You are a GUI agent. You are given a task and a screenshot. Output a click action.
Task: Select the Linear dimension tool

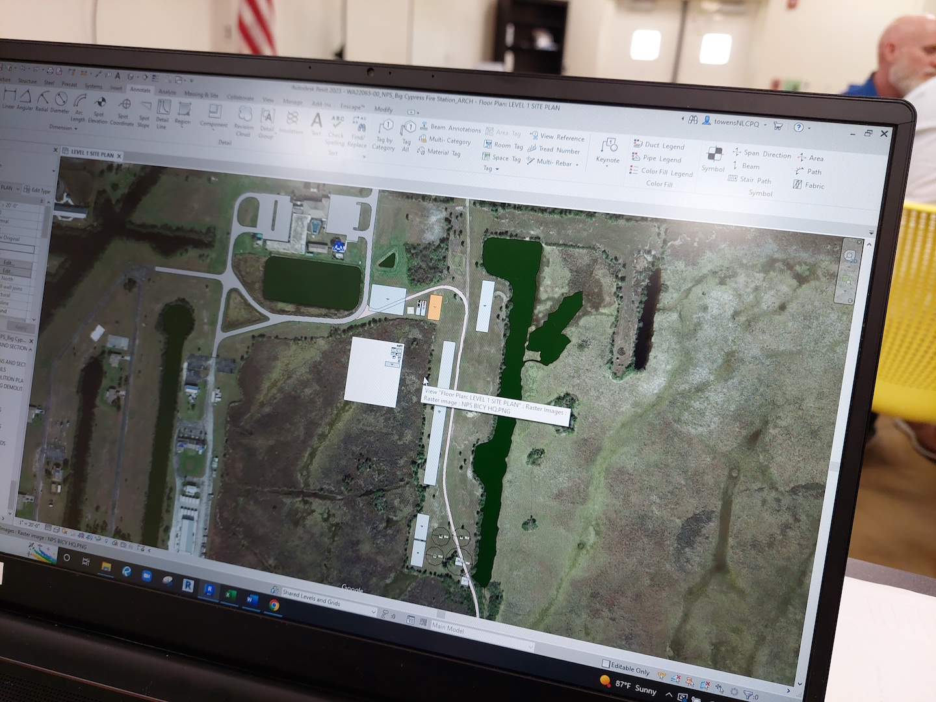coord(8,99)
